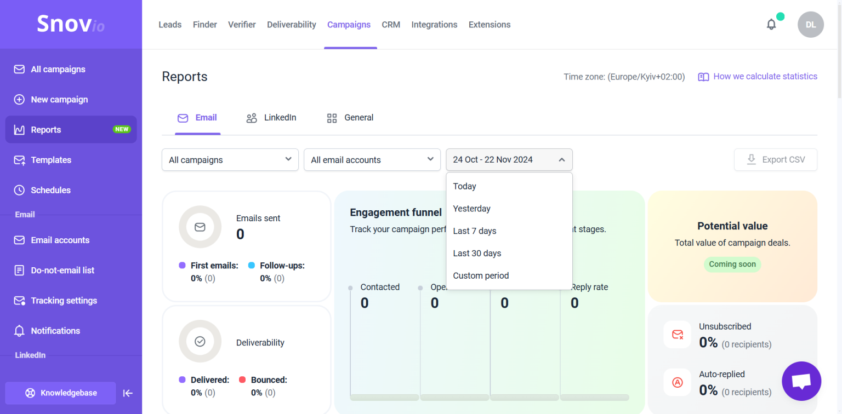Open How we calculate statistics link
The height and width of the screenshot is (414, 842).
coord(765,77)
